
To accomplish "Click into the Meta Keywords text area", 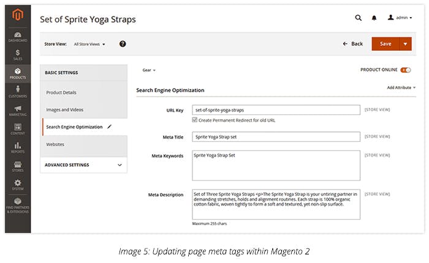I will (x=276, y=166).
